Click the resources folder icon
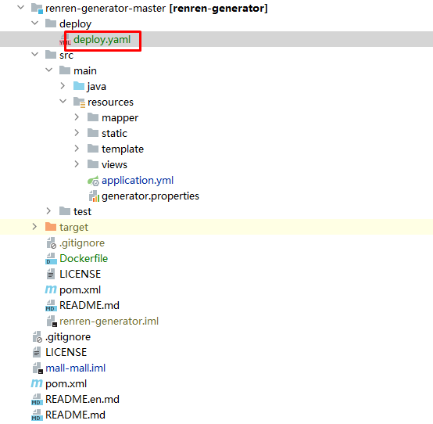 (79, 102)
